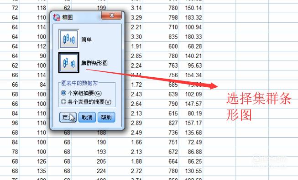Click the 集群条形图 label text
The width and height of the screenshot is (298, 180).
pos(94,63)
